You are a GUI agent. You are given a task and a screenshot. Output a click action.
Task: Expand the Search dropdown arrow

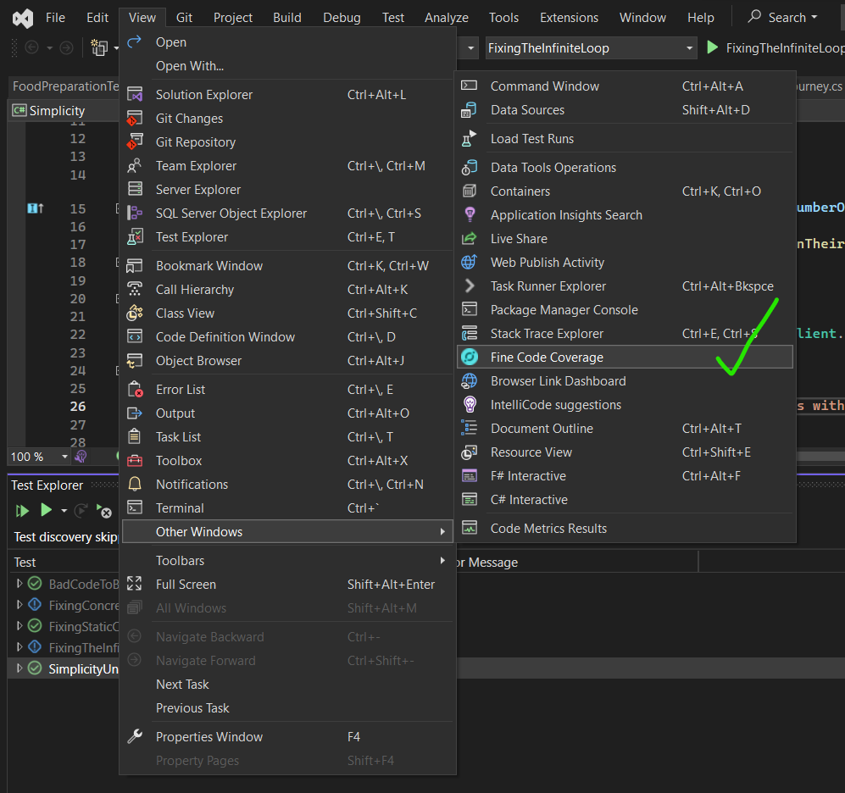(x=814, y=17)
